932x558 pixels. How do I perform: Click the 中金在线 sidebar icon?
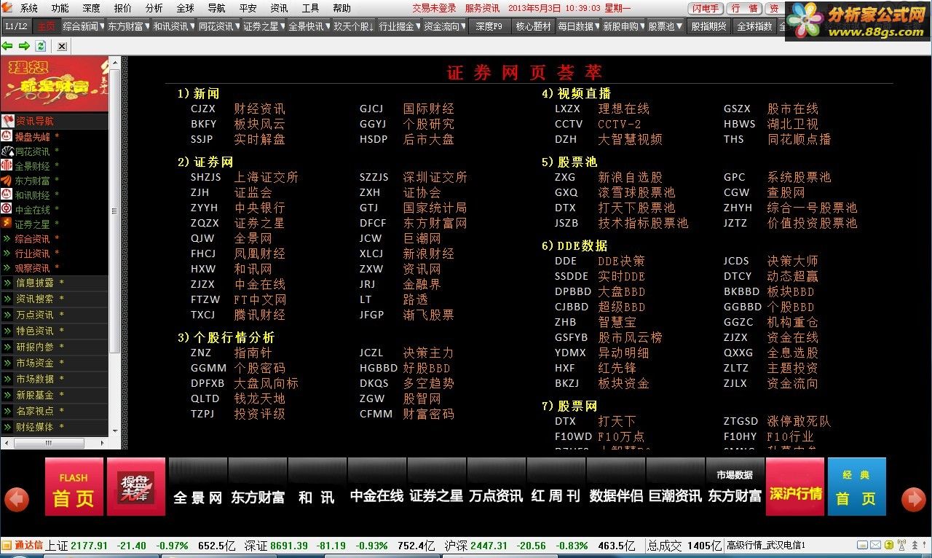pyautogui.click(x=7, y=209)
